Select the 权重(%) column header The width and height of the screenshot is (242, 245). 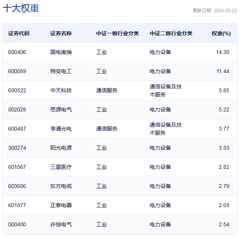(221, 33)
